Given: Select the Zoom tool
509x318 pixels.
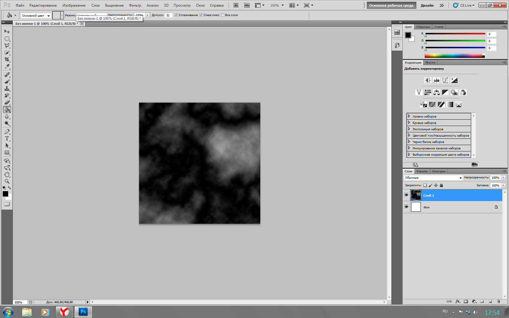Looking at the screenshot, I should (7, 181).
